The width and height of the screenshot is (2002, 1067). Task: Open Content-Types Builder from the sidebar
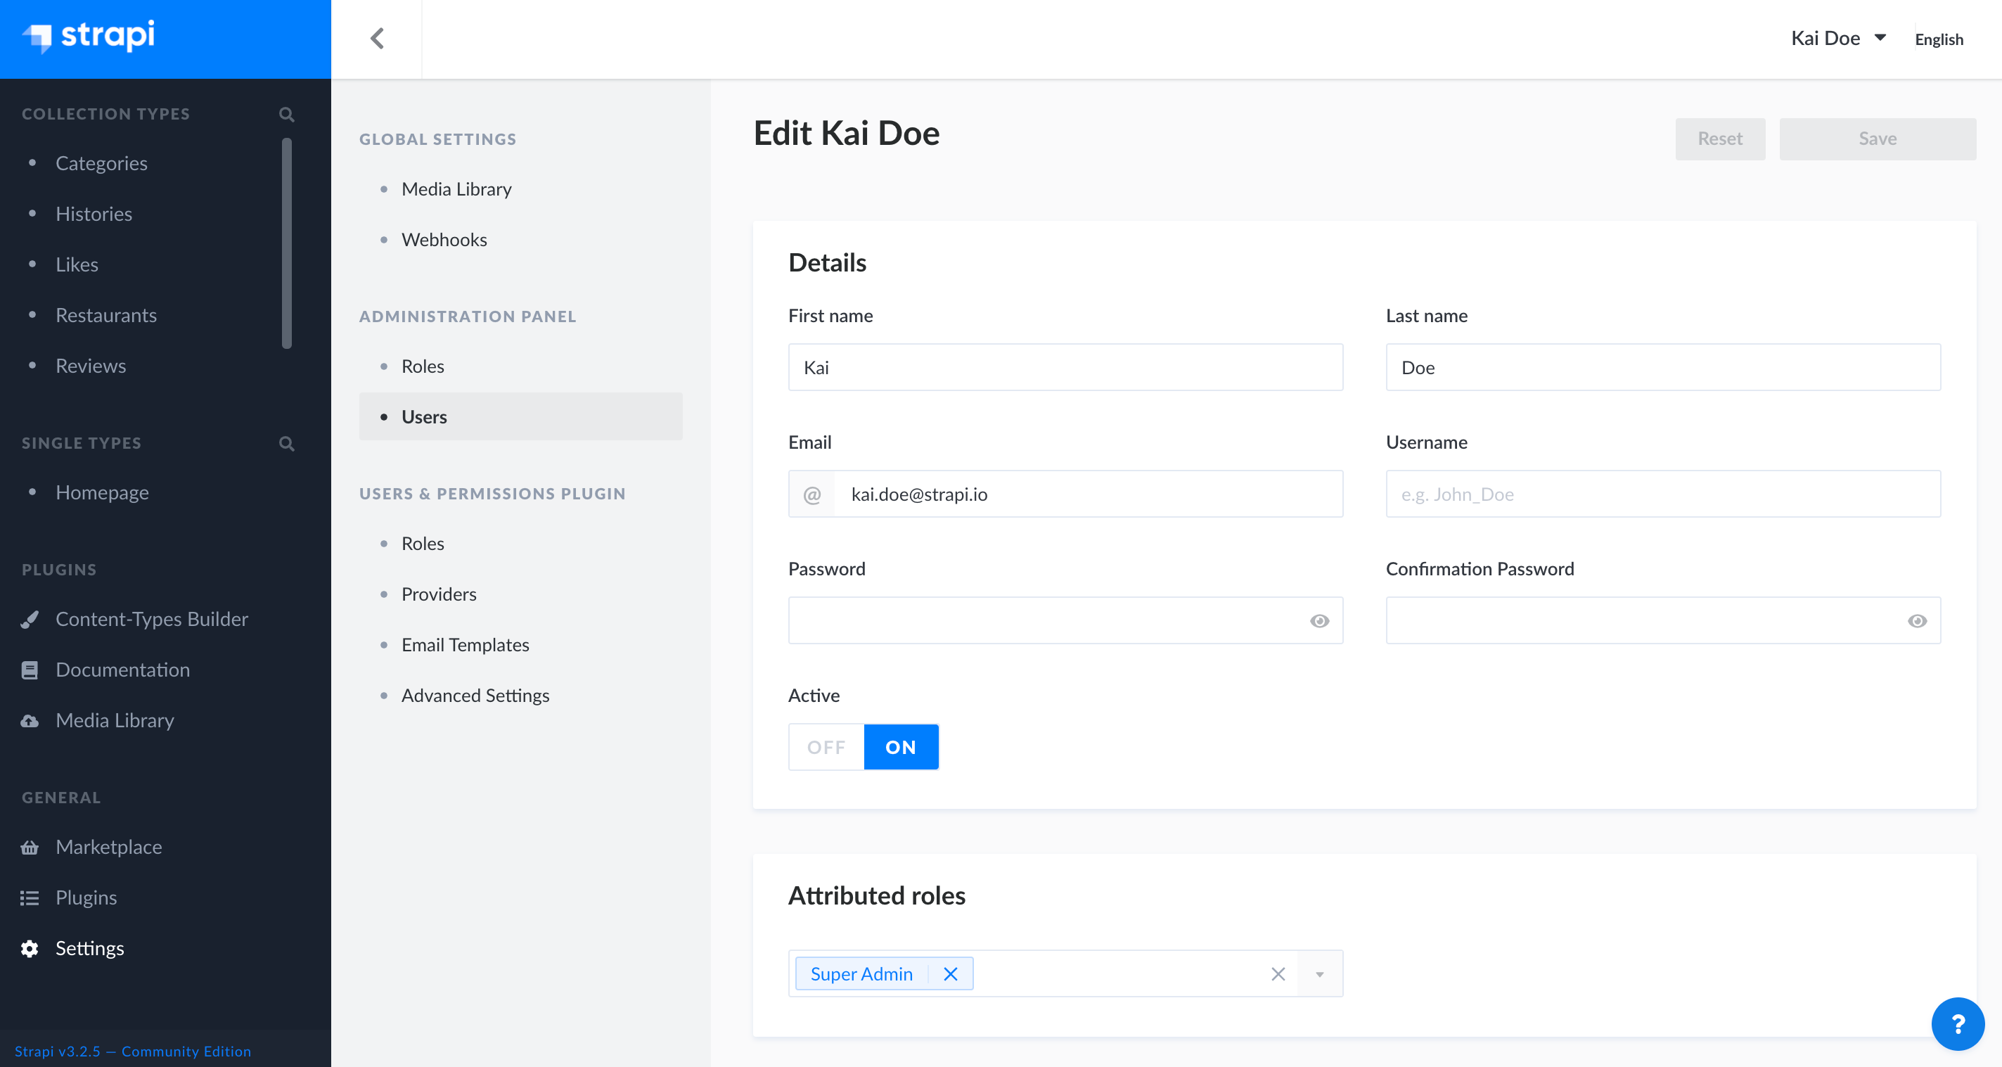(x=152, y=618)
